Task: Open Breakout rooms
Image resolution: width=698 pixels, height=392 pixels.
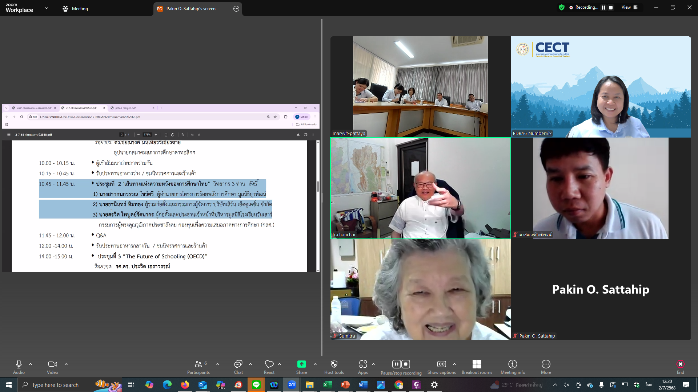Action: tap(477, 367)
